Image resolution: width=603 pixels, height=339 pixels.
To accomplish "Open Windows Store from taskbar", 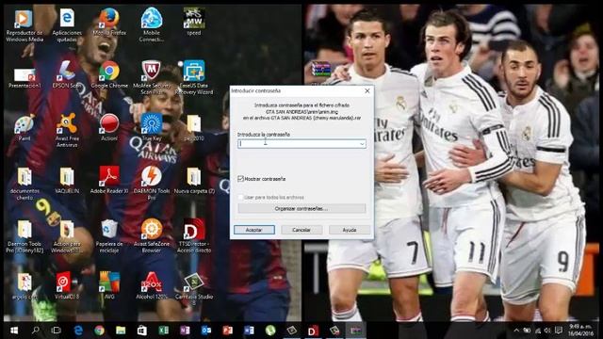I will click(x=142, y=331).
